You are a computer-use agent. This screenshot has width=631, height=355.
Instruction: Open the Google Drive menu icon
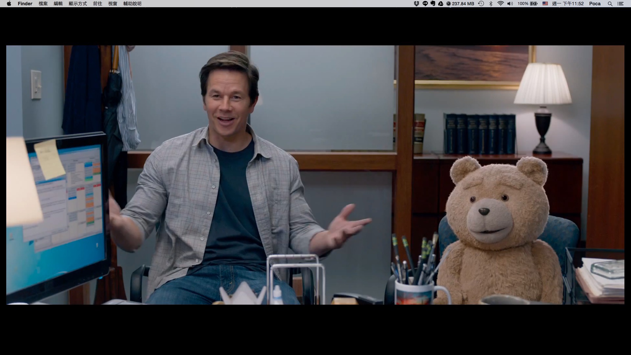click(x=441, y=4)
